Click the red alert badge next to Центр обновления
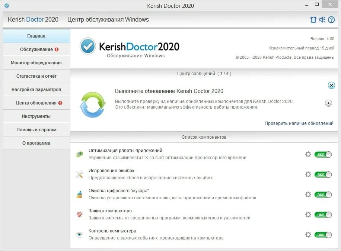The height and width of the screenshot is (251, 341). [60, 103]
